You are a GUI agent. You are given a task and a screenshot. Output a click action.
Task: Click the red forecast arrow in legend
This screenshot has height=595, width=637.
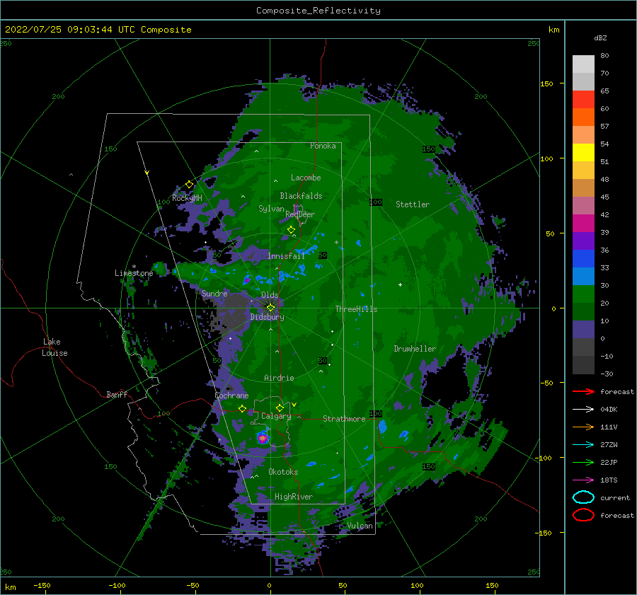click(583, 391)
